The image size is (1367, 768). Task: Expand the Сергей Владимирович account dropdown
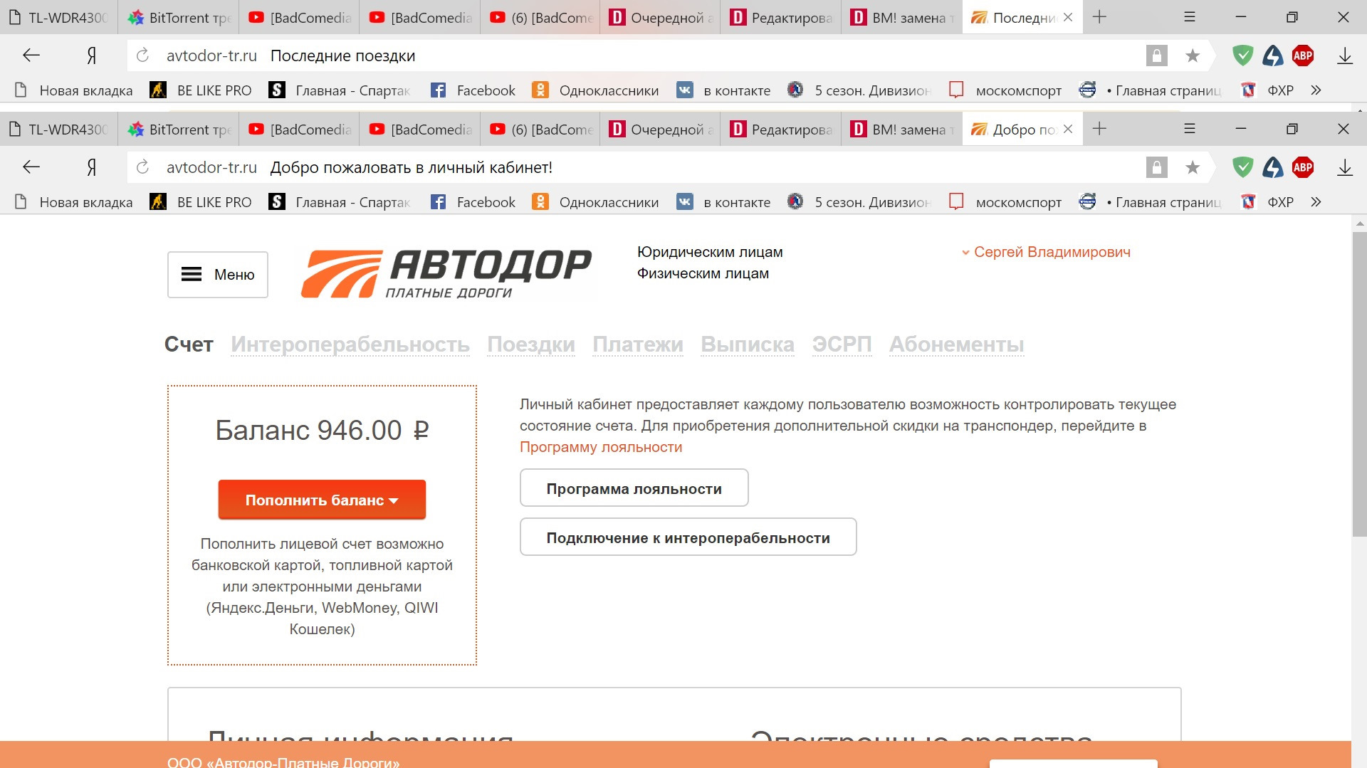tap(1046, 252)
